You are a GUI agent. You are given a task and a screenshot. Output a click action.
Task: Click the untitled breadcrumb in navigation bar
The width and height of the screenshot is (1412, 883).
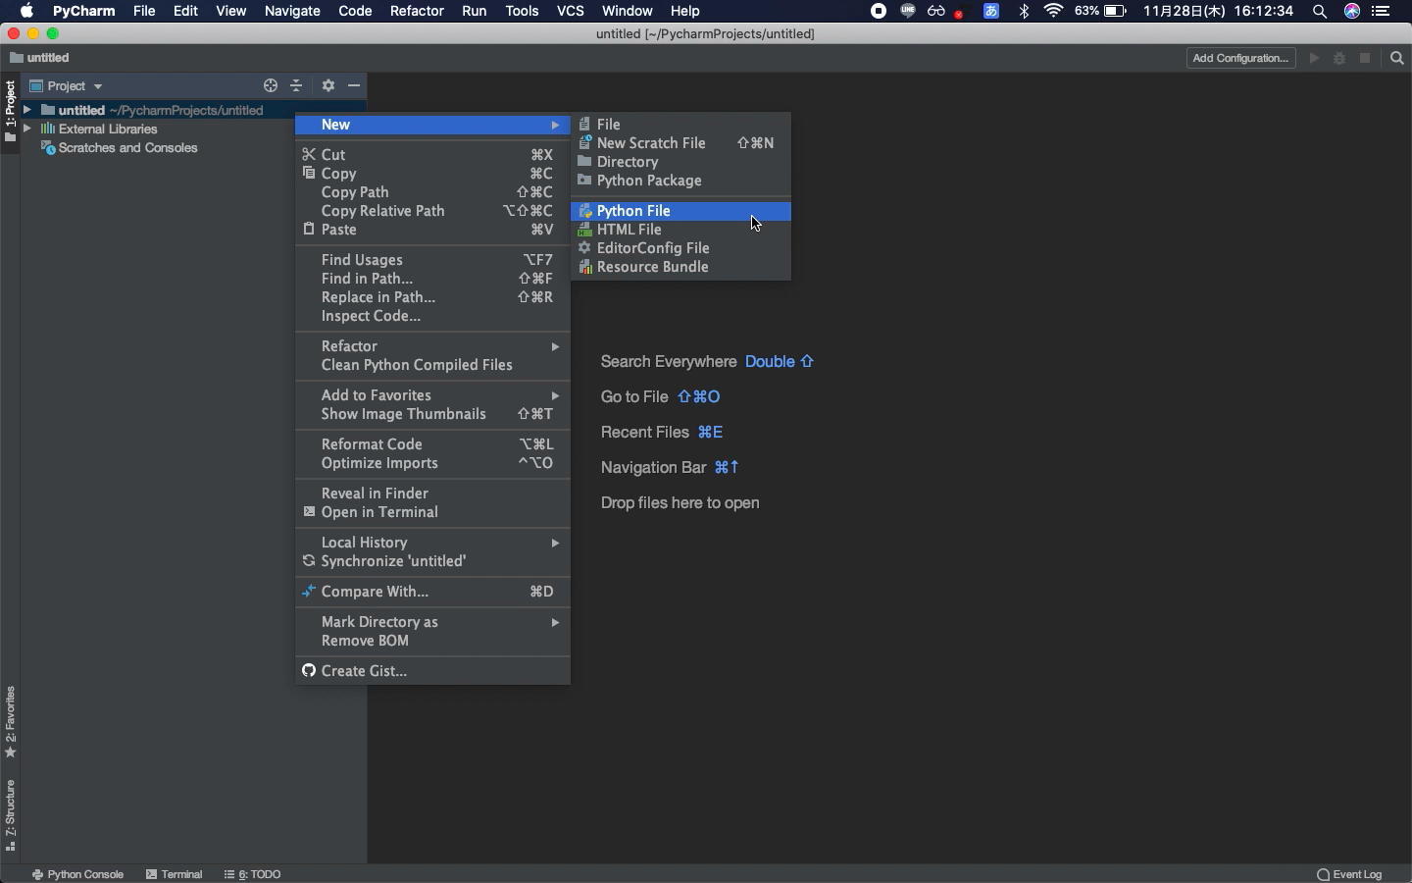pos(39,58)
